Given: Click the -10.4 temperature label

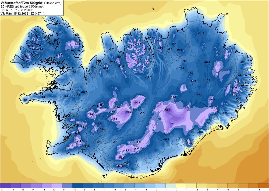Looking at the screenshot, I should pyautogui.click(x=93, y=67).
